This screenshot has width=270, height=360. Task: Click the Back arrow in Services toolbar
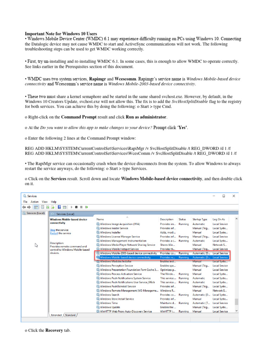click(x=24, y=207)
